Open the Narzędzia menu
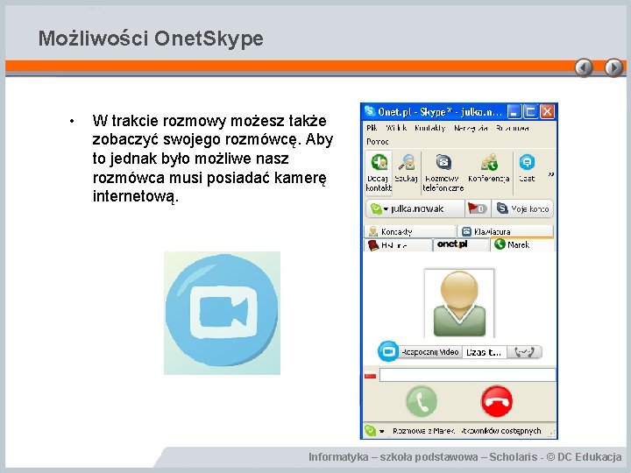The width and height of the screenshot is (631, 473). pyautogui.click(x=471, y=128)
